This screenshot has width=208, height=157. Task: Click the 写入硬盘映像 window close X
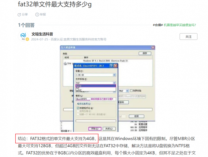coord(153,48)
